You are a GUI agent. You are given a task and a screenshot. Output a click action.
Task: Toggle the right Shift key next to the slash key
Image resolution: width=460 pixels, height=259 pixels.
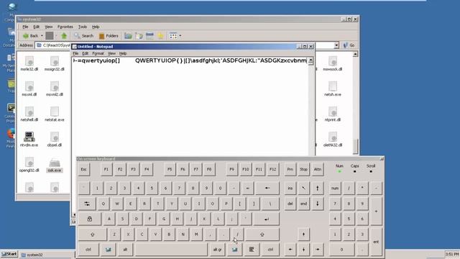coord(262,235)
